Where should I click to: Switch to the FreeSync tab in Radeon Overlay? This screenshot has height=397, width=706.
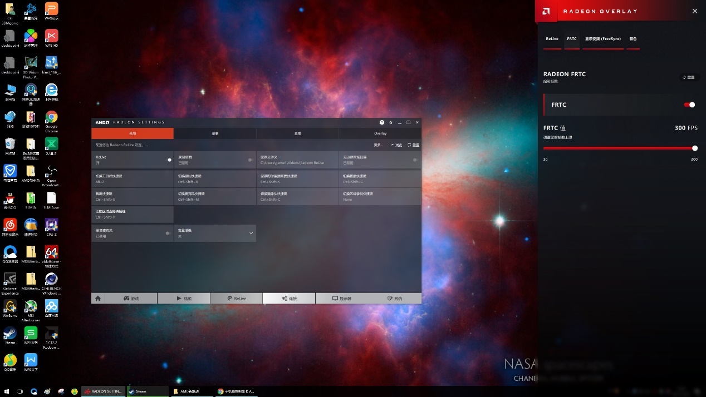[x=602, y=39]
